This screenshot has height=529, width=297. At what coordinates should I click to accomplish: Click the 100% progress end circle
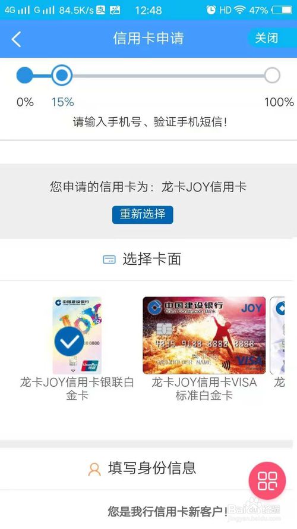click(x=272, y=75)
